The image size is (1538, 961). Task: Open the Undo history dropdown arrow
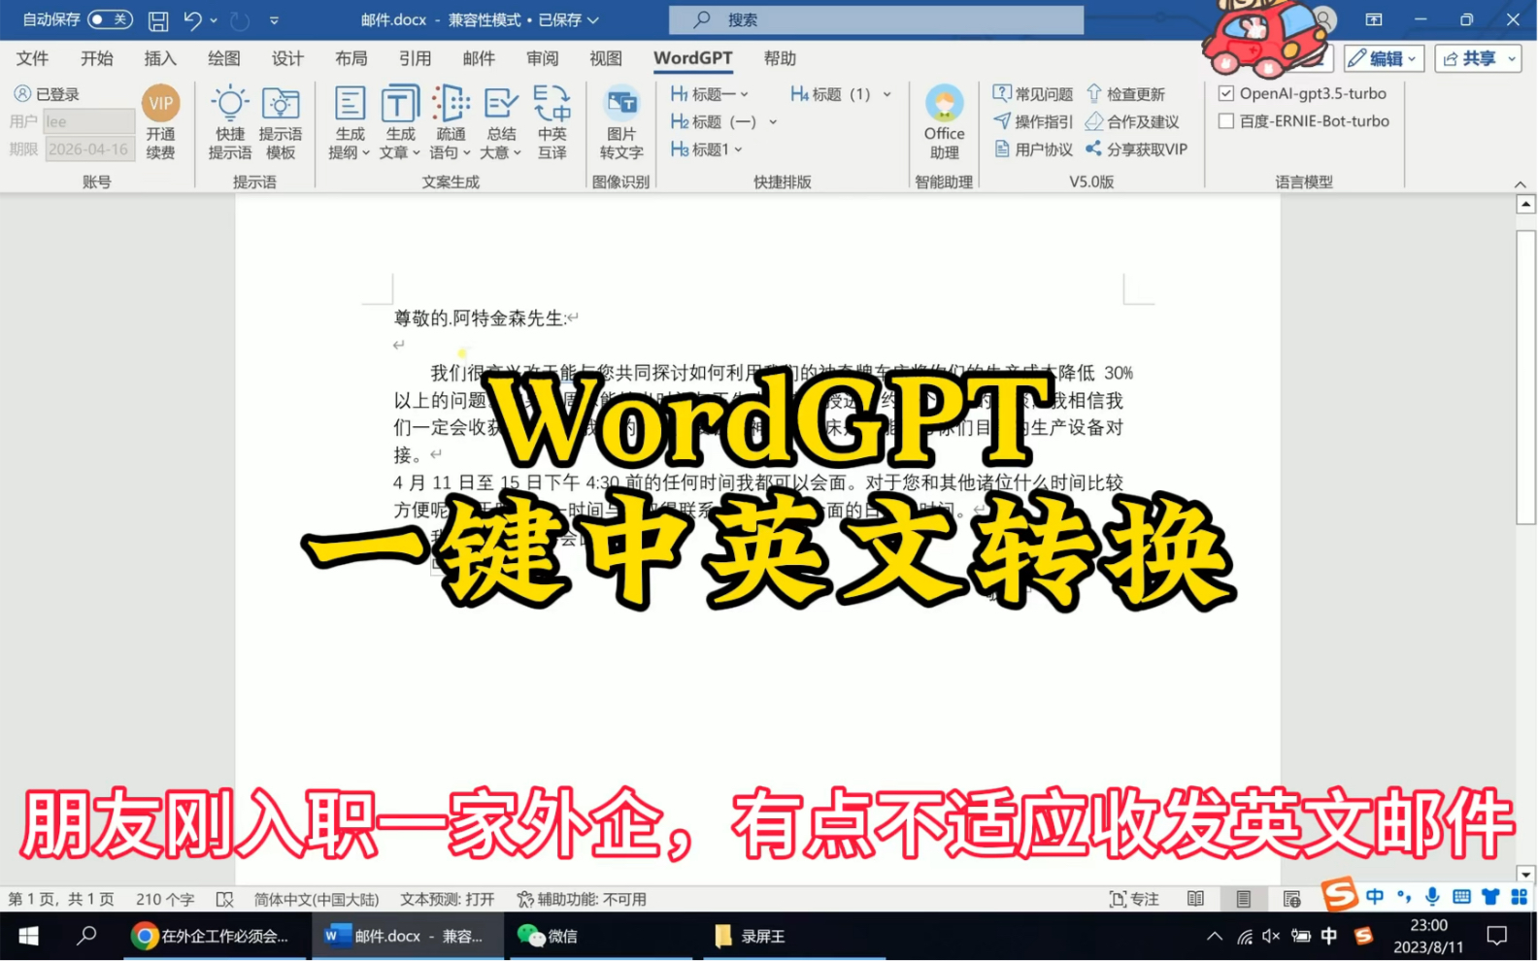(214, 20)
